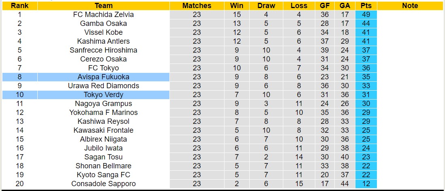Image resolution: width=445 pixels, height=191 pixels.
Task: Click the Loss column header
Action: click(299, 6)
